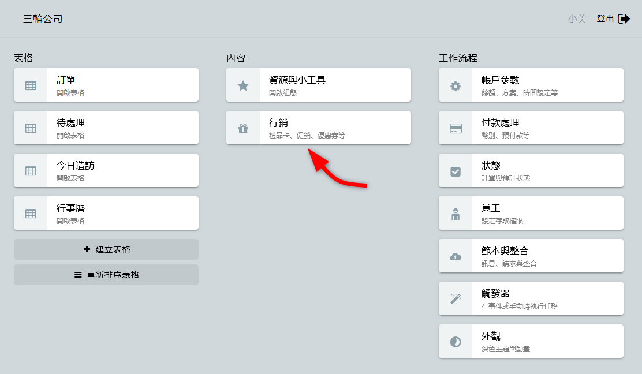Click the gift icon for 行銷
Image resolution: width=642 pixels, height=374 pixels.
pyautogui.click(x=243, y=128)
